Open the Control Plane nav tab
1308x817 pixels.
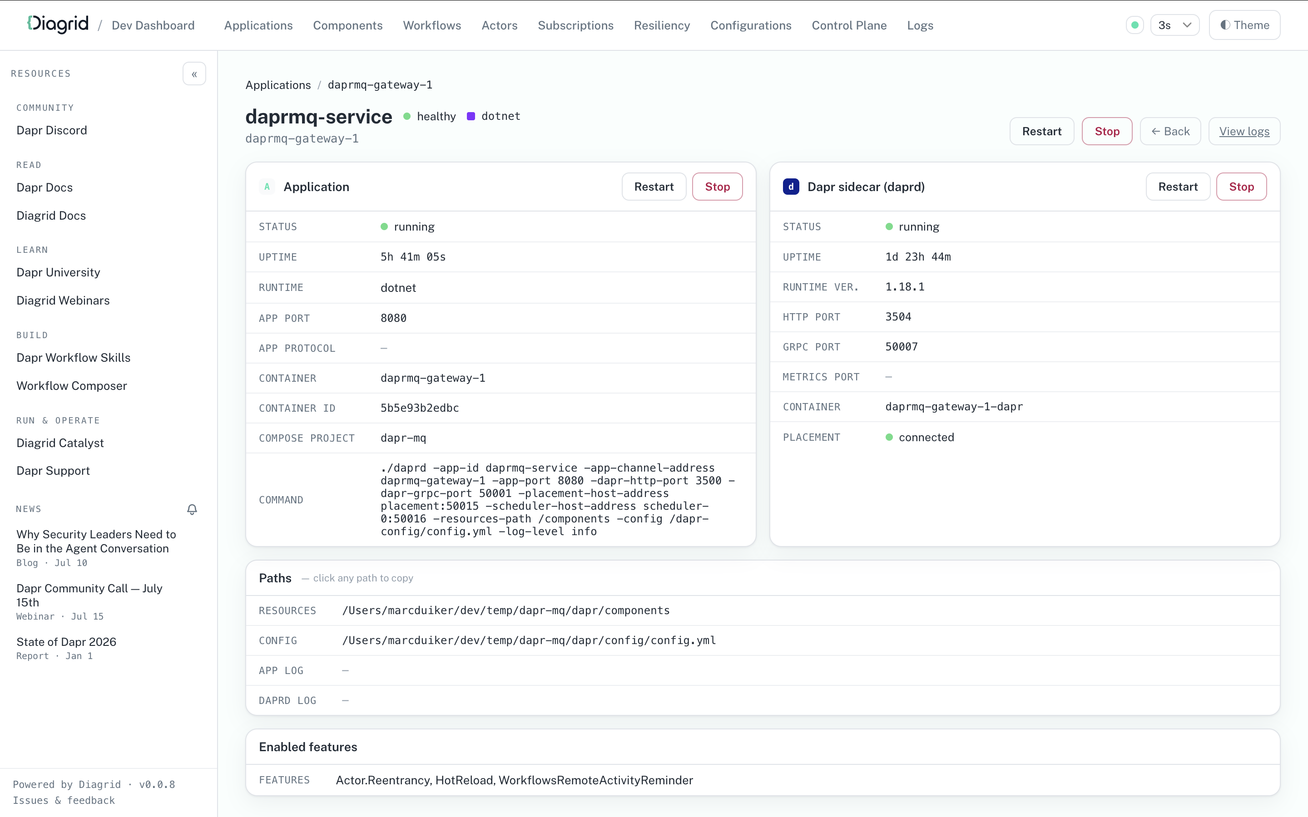coord(849,25)
